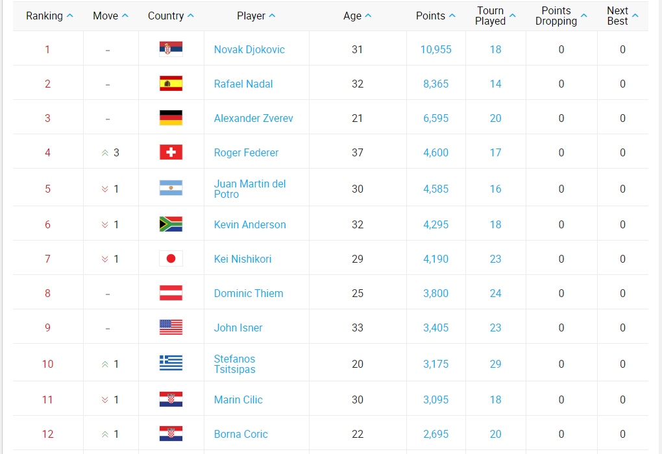
Task: Click the Argentina flag icon
Action: coord(171,187)
